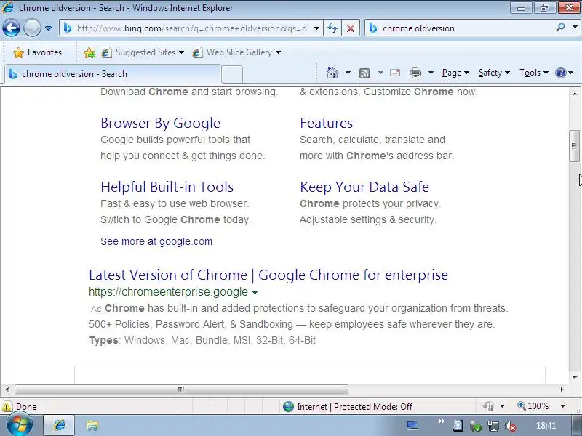Viewport: 582px width, 436px height.
Task: Open the Windows Start orb
Action: click(x=20, y=425)
